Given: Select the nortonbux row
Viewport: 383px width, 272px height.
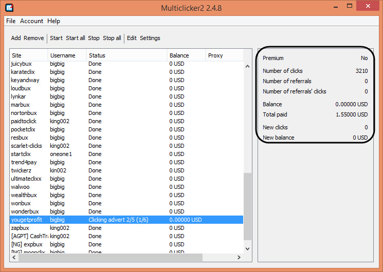Looking at the screenshot, I should tap(126, 113).
